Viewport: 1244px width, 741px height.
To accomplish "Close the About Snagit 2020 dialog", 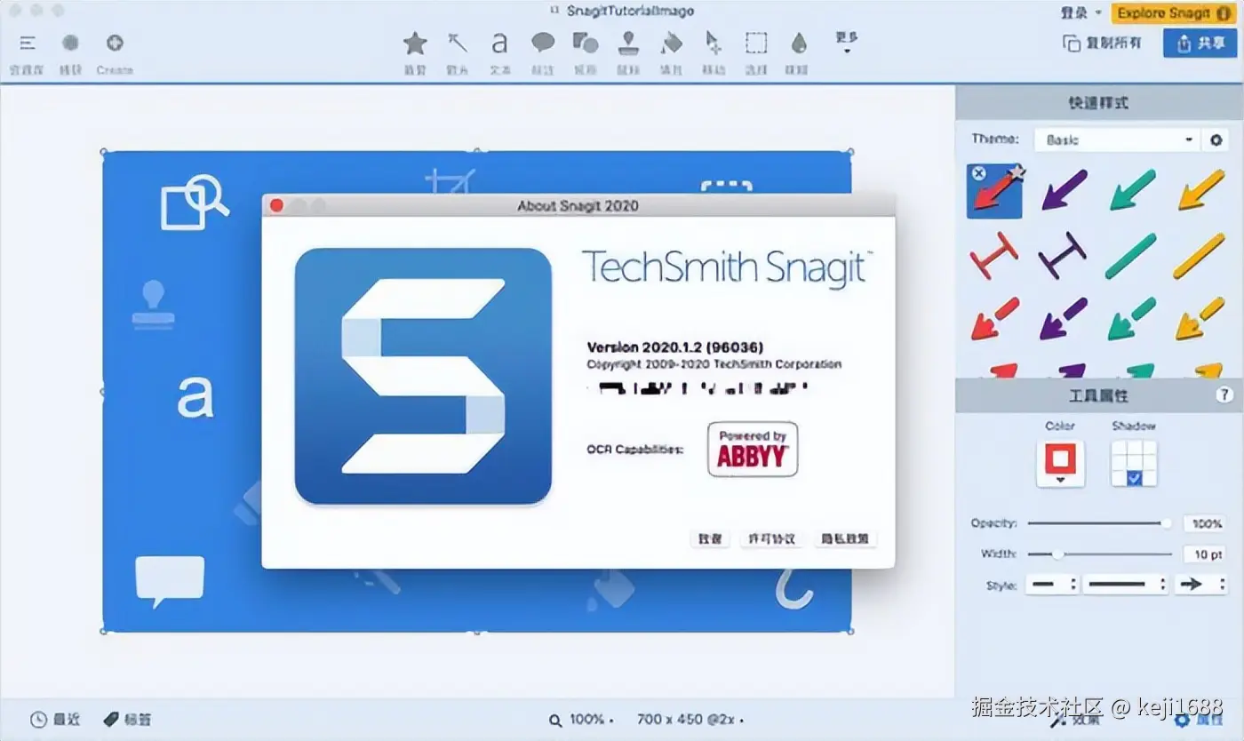I will (x=276, y=205).
